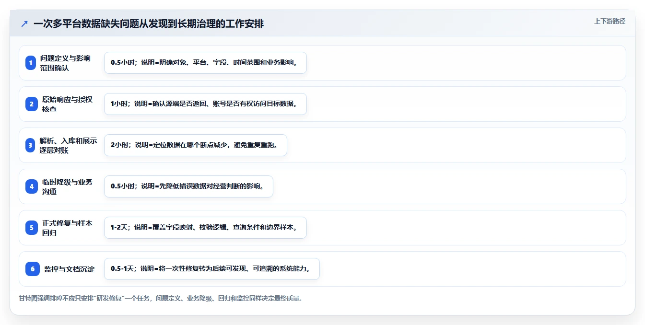Click the step 4 number badge
645x325 pixels.
coord(32,186)
